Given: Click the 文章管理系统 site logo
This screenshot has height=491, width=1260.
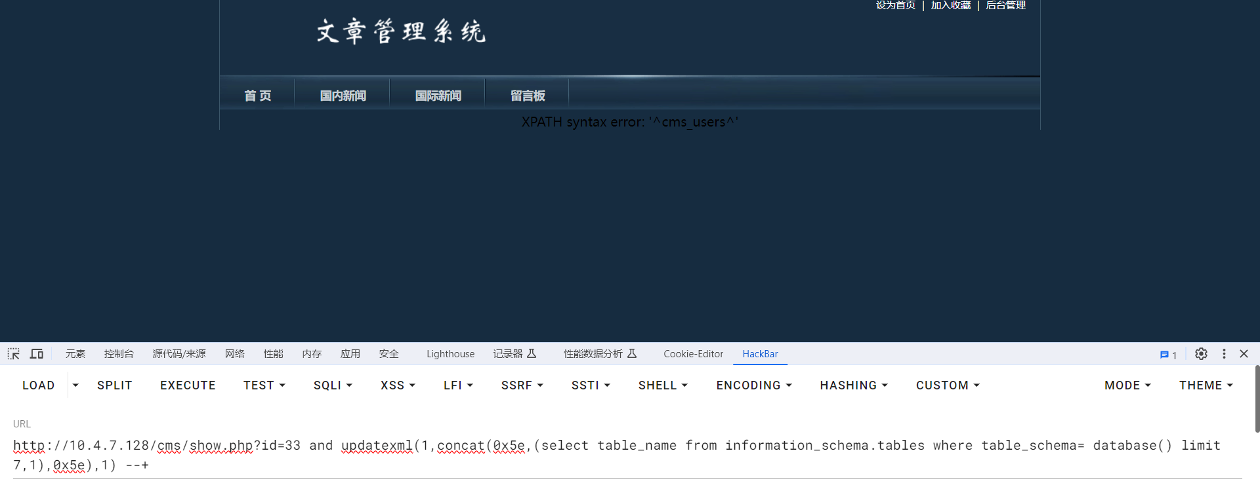Looking at the screenshot, I should click(400, 31).
